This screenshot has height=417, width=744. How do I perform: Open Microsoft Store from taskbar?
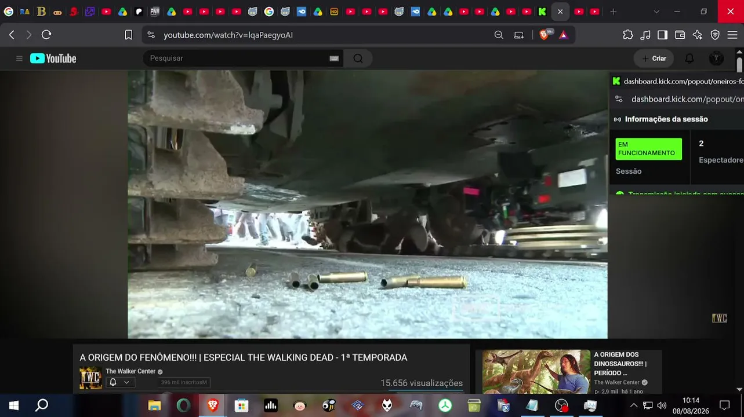click(242, 405)
